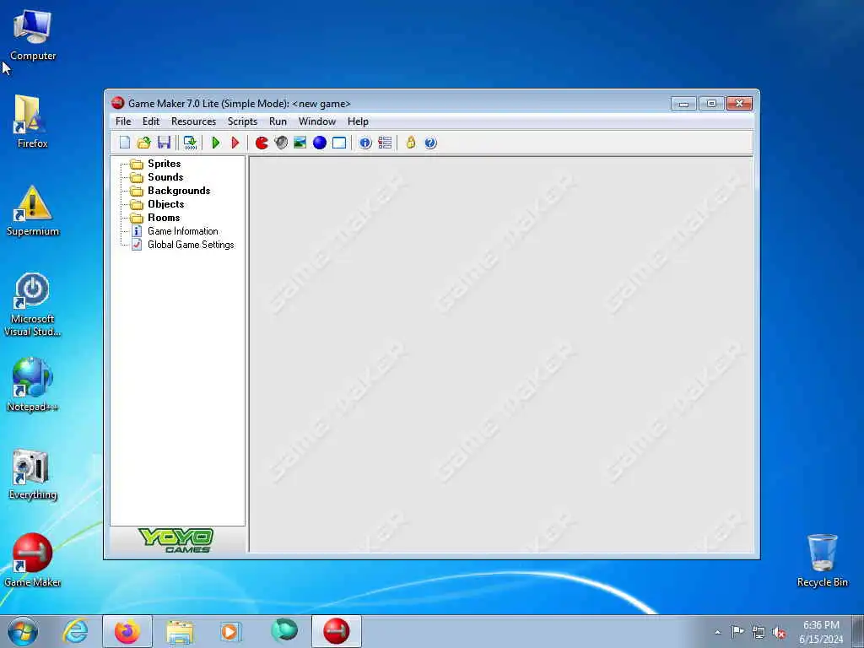The width and height of the screenshot is (864, 648).
Task: Open the Windows Start menu
Action: pyautogui.click(x=23, y=631)
